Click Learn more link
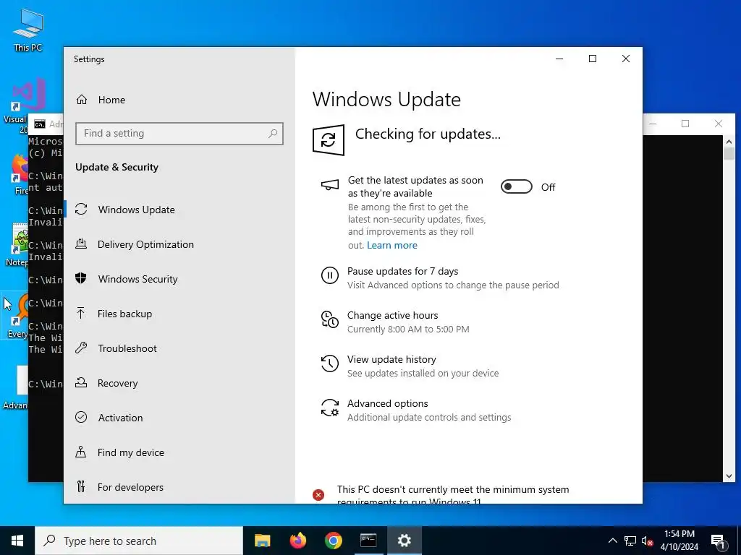Image resolution: width=741 pixels, height=555 pixels. click(x=391, y=246)
